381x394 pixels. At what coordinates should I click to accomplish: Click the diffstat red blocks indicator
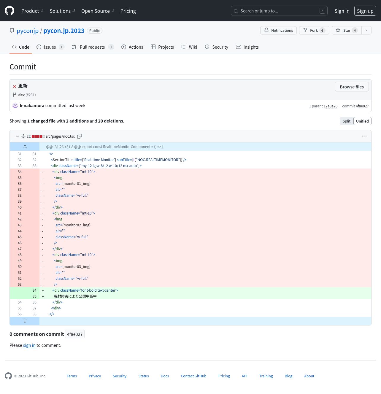pos(38,136)
